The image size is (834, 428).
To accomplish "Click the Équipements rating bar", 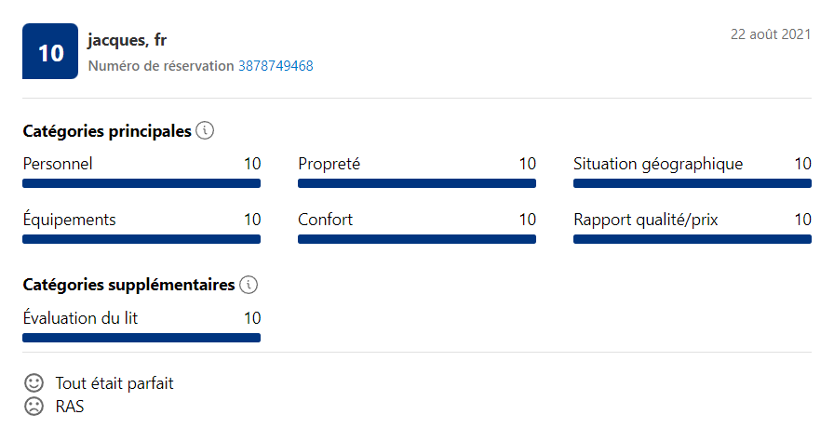I will 141,239.
